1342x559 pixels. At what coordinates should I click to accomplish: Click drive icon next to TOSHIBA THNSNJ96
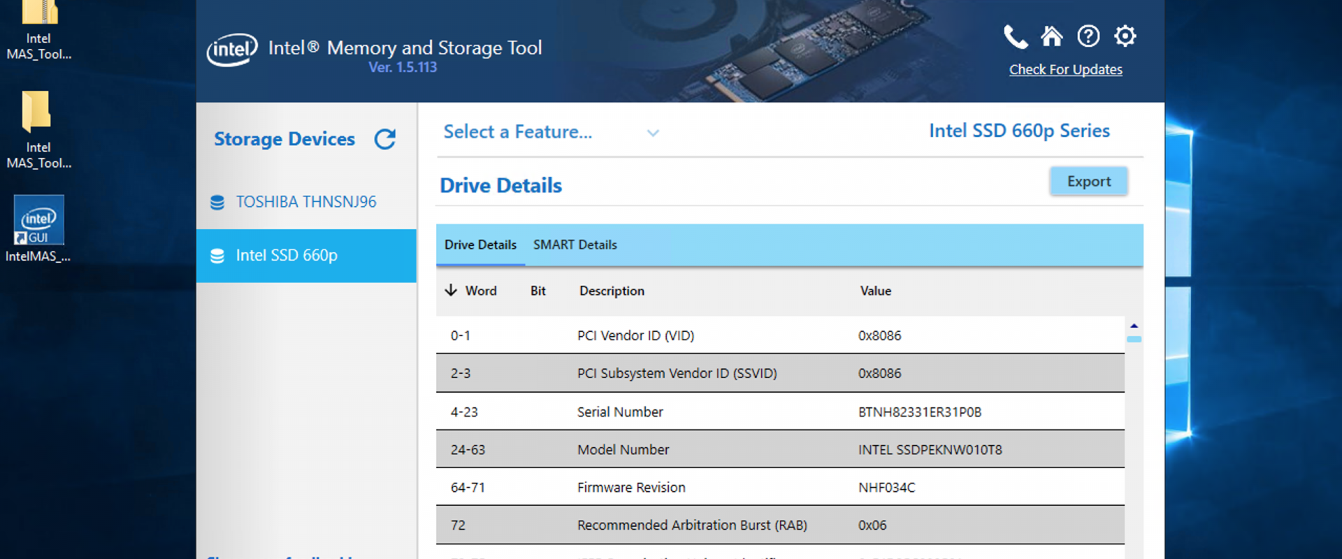(x=217, y=202)
